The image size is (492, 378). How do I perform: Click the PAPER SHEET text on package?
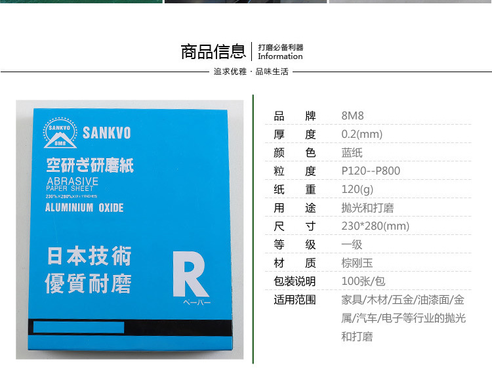point(70,188)
